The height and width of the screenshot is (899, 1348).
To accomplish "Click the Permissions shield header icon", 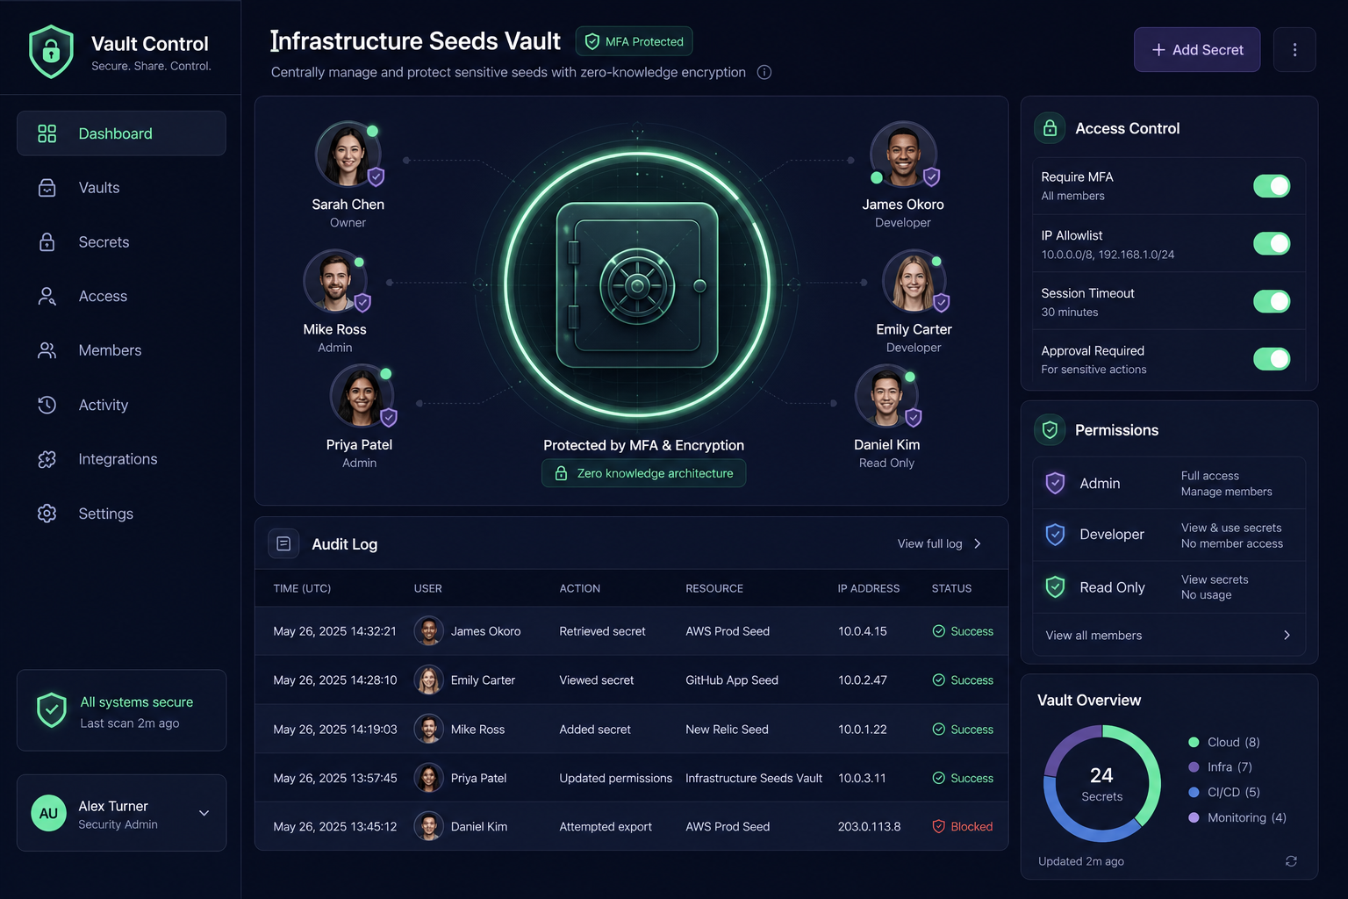I will [x=1050, y=430].
